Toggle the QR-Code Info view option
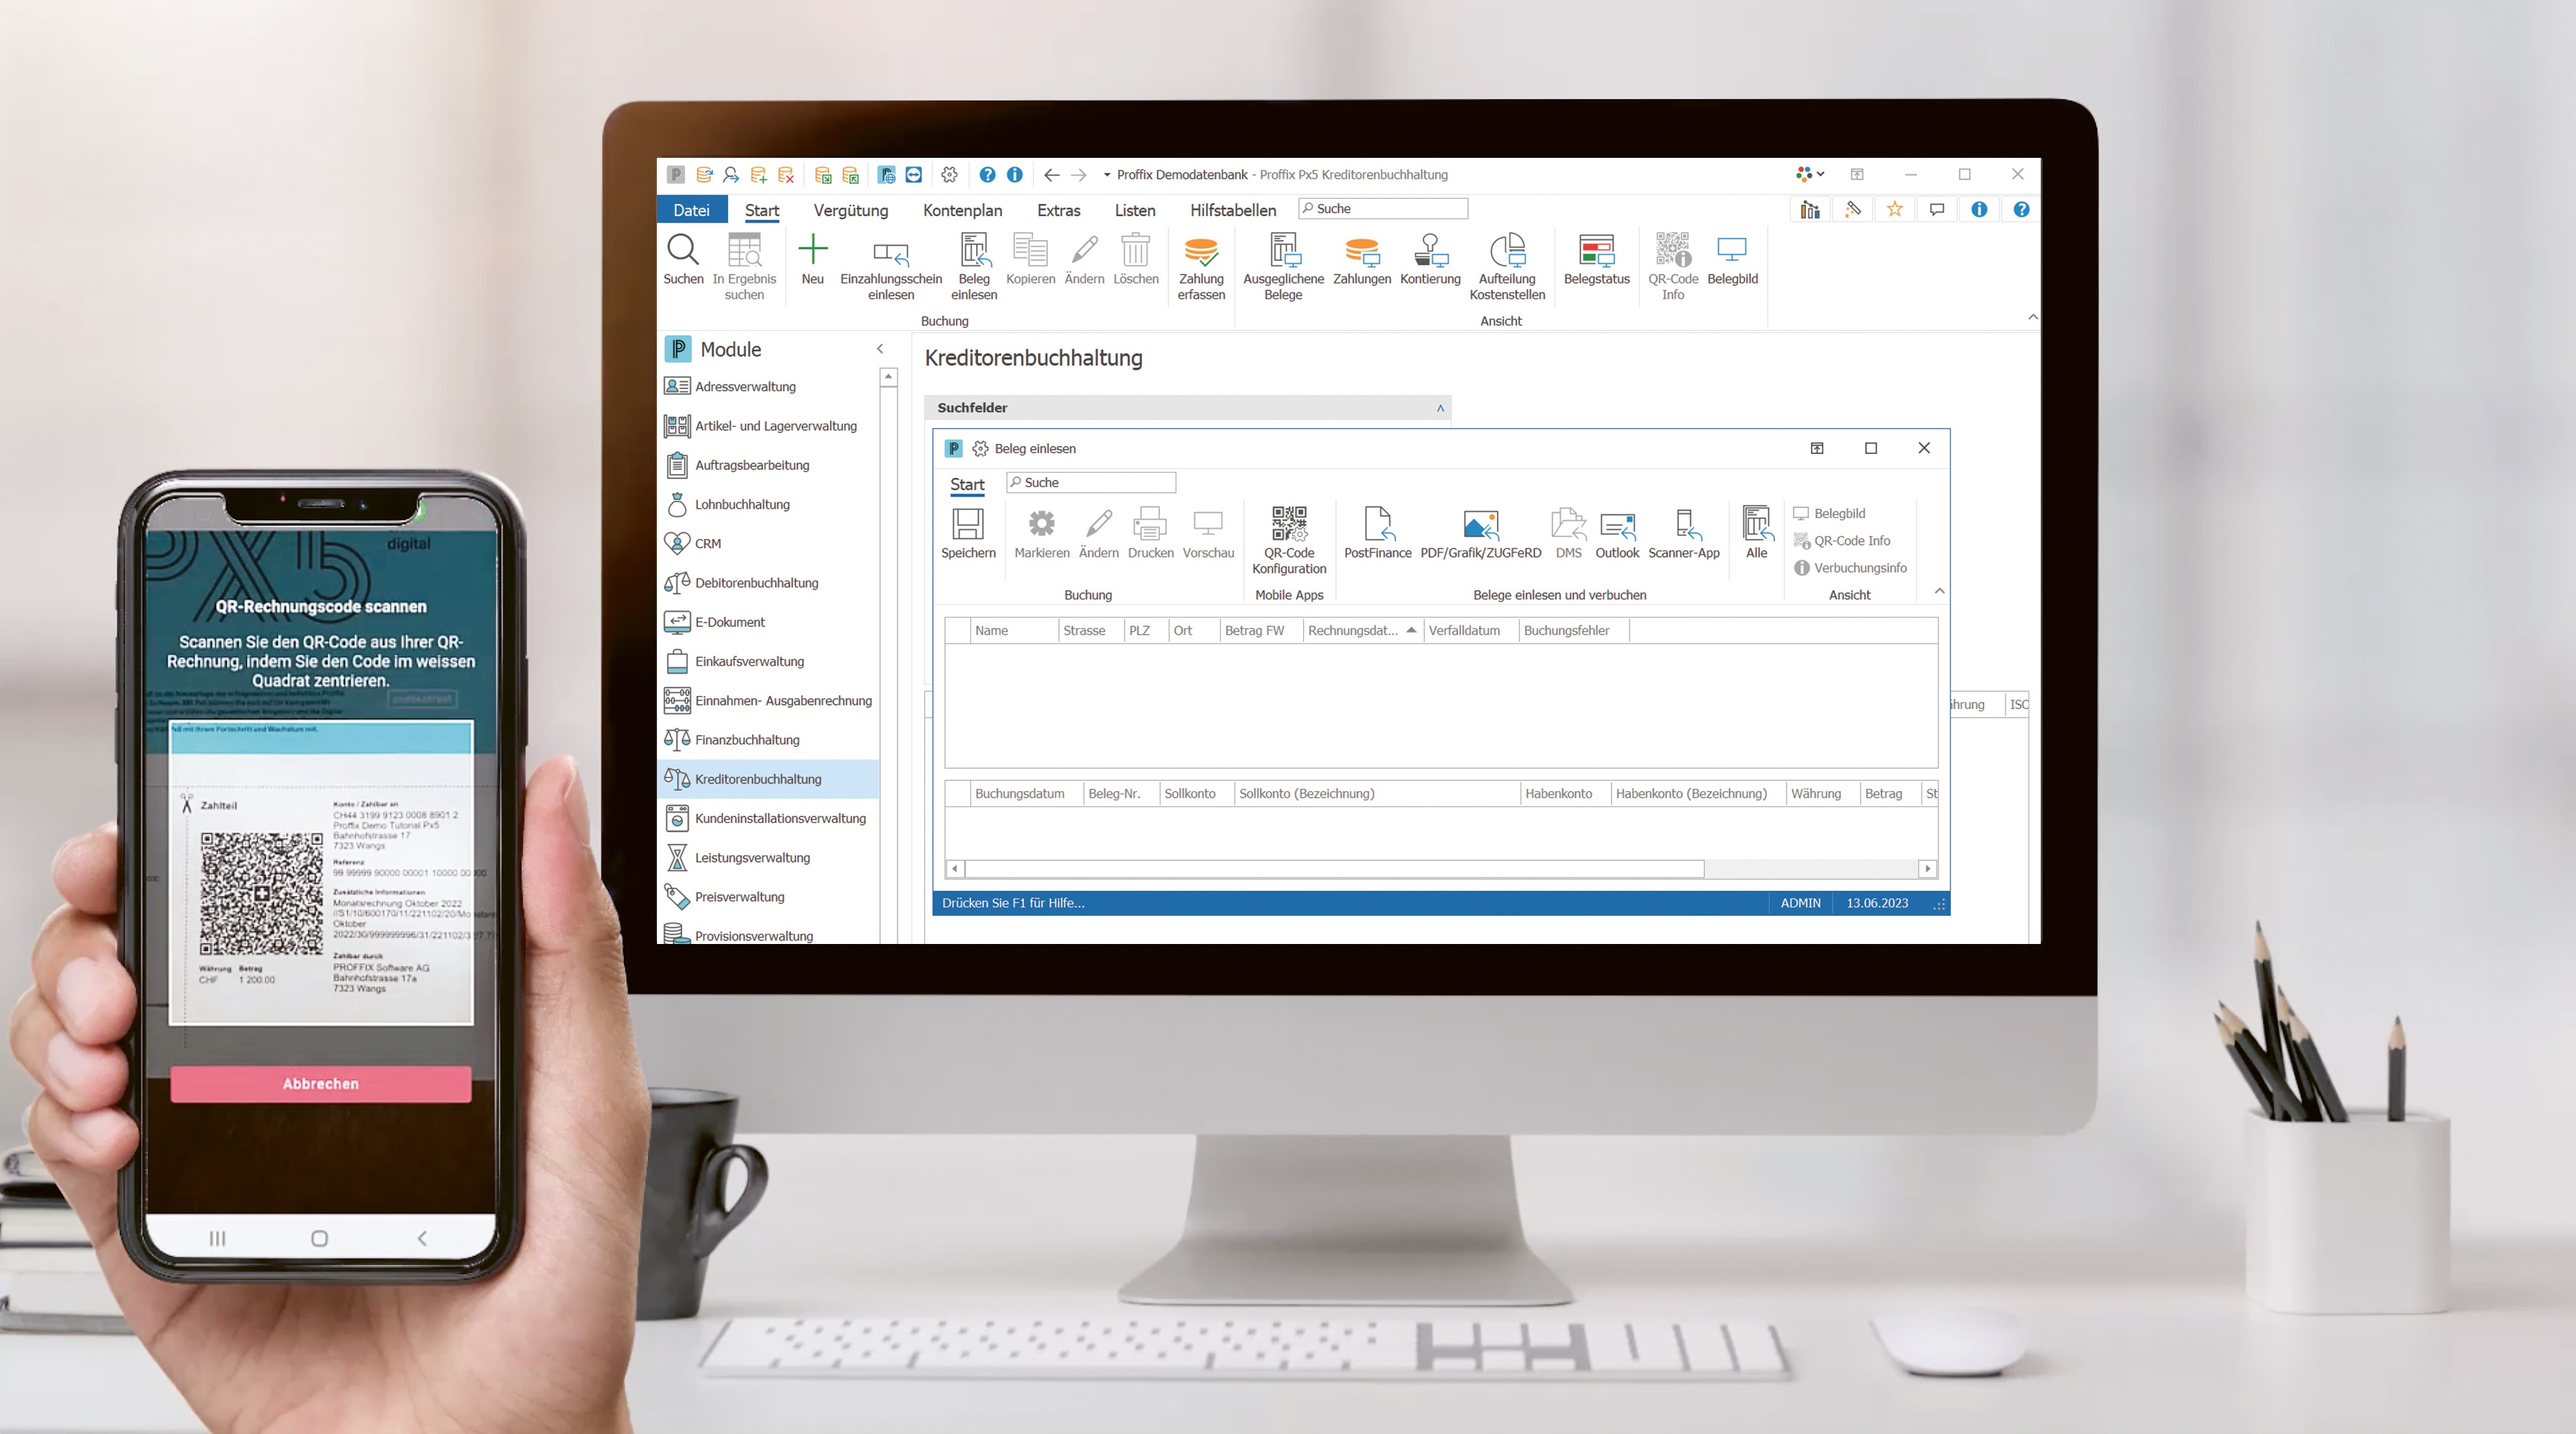This screenshot has width=2576, height=1434. 1850,540
